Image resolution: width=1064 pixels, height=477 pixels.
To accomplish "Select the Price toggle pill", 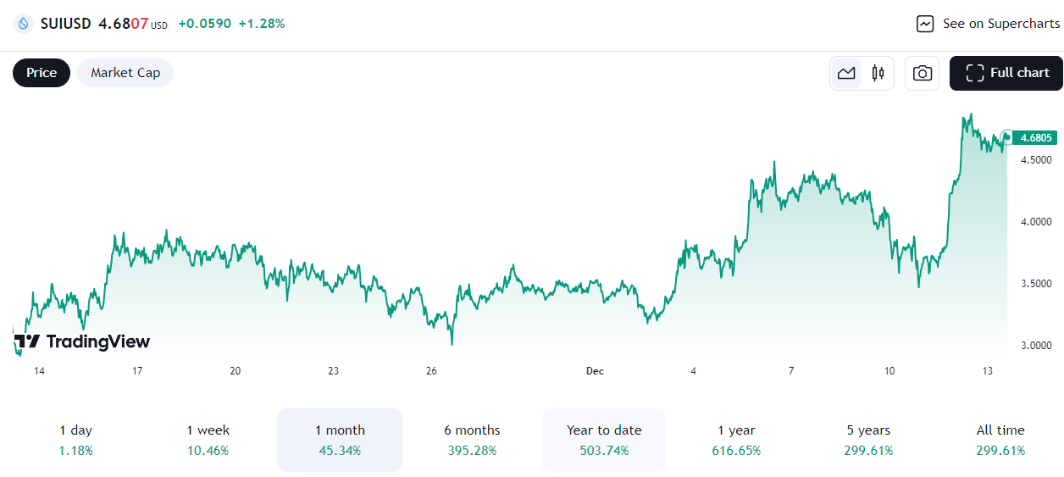I will (42, 73).
